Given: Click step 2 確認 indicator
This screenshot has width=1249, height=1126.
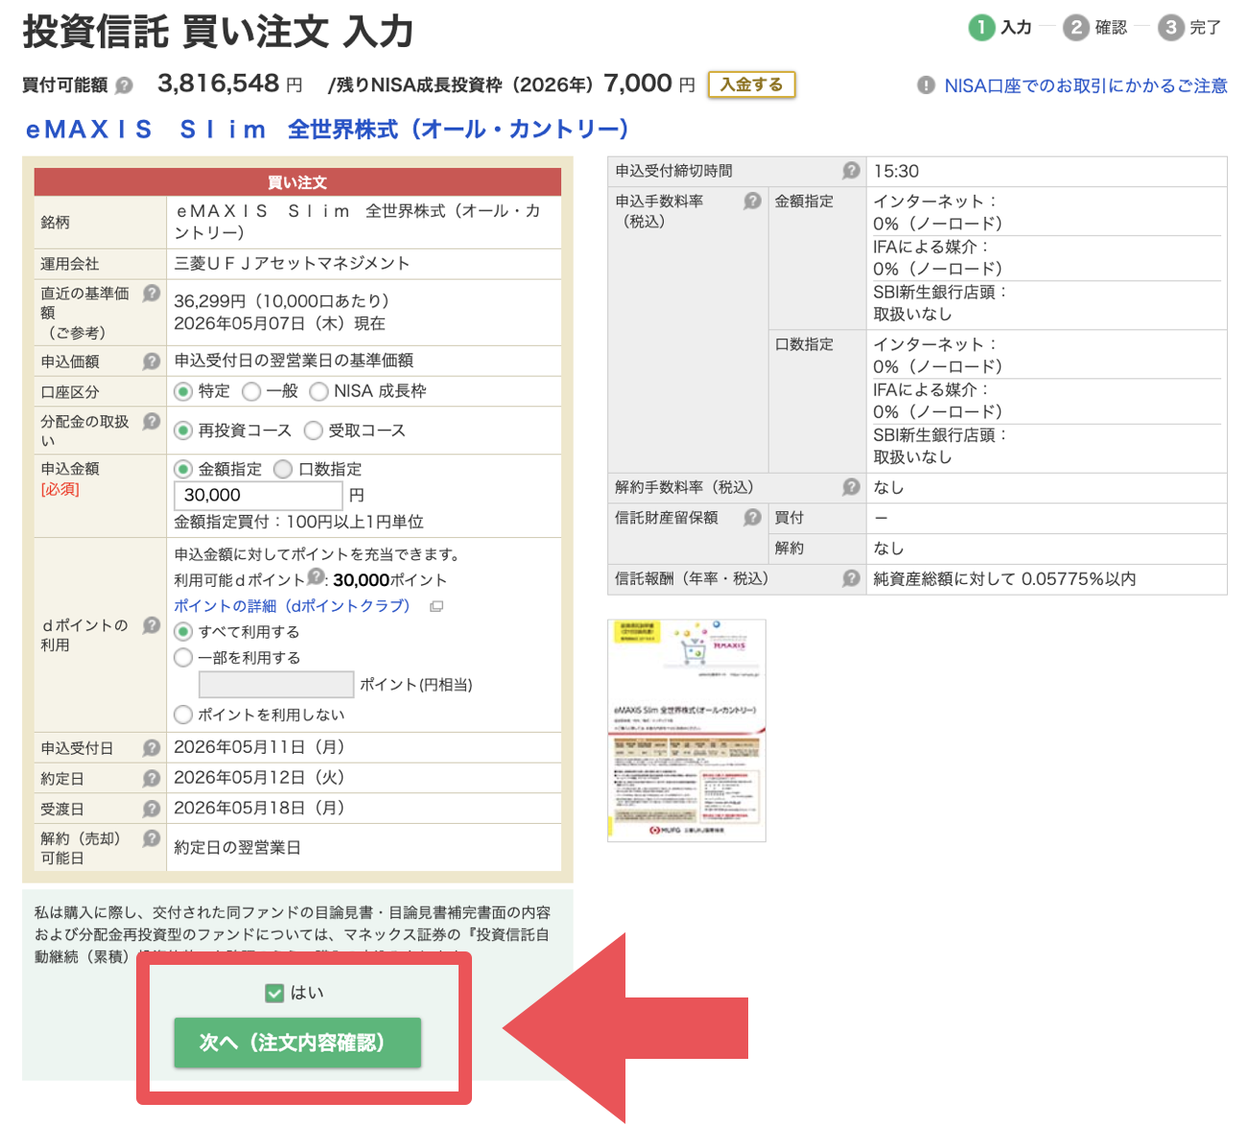Looking at the screenshot, I should pyautogui.click(x=1096, y=28).
